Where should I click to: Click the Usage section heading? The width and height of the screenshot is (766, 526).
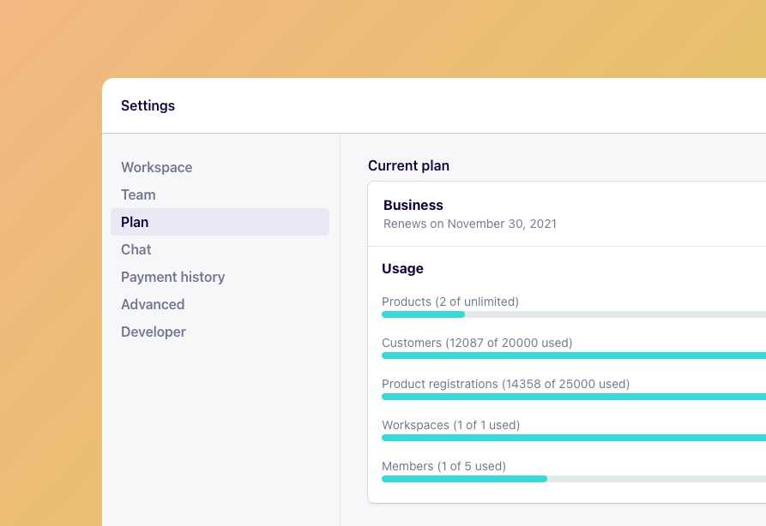point(402,268)
